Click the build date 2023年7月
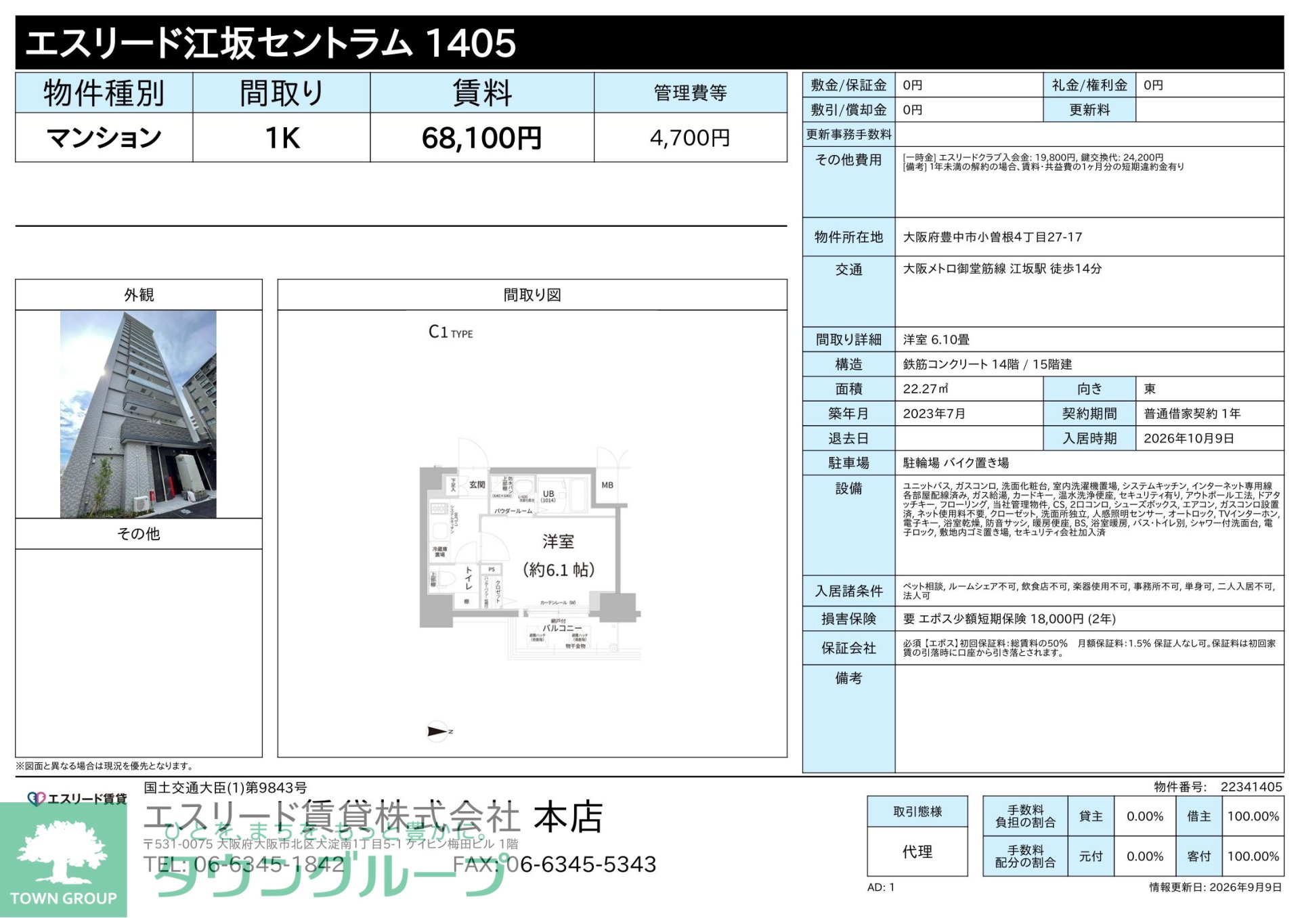Image resolution: width=1300 pixels, height=918 pixels. pyautogui.click(x=934, y=414)
